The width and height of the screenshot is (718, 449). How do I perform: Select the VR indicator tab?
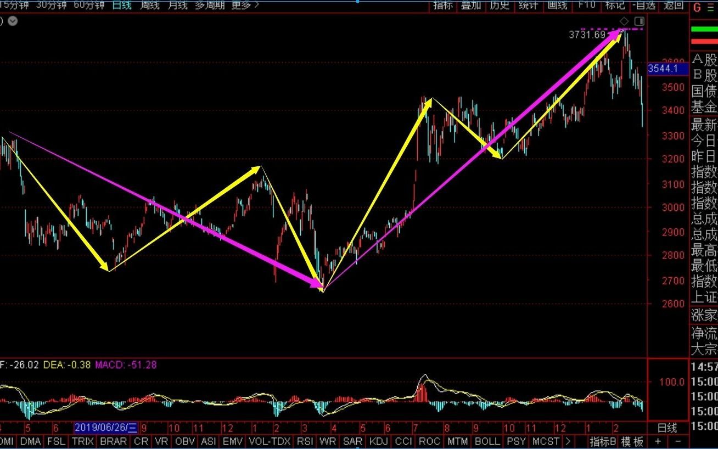point(161,441)
